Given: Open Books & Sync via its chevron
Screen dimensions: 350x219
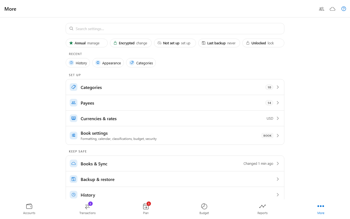Looking at the screenshot, I should (x=278, y=163).
